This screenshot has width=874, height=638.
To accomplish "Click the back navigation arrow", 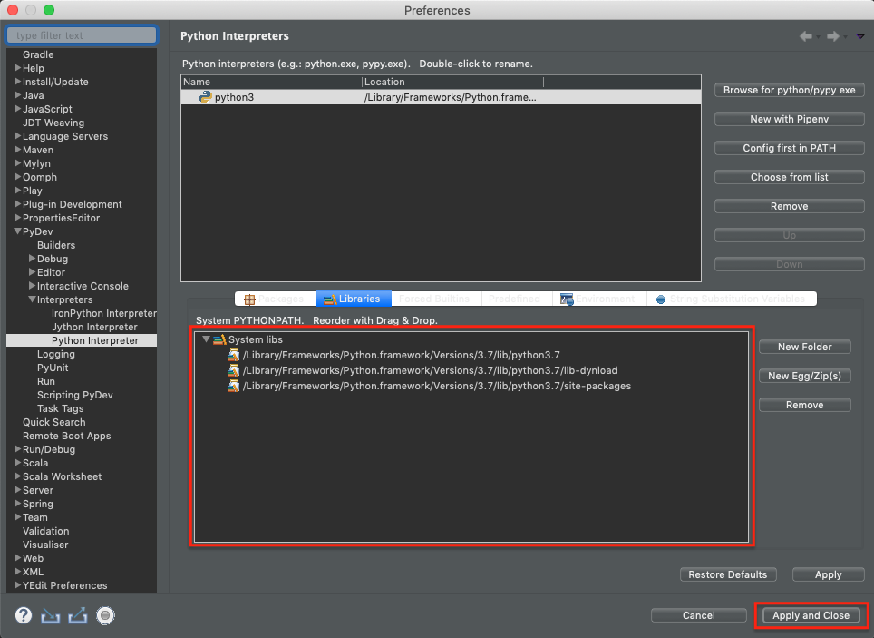I will click(805, 36).
